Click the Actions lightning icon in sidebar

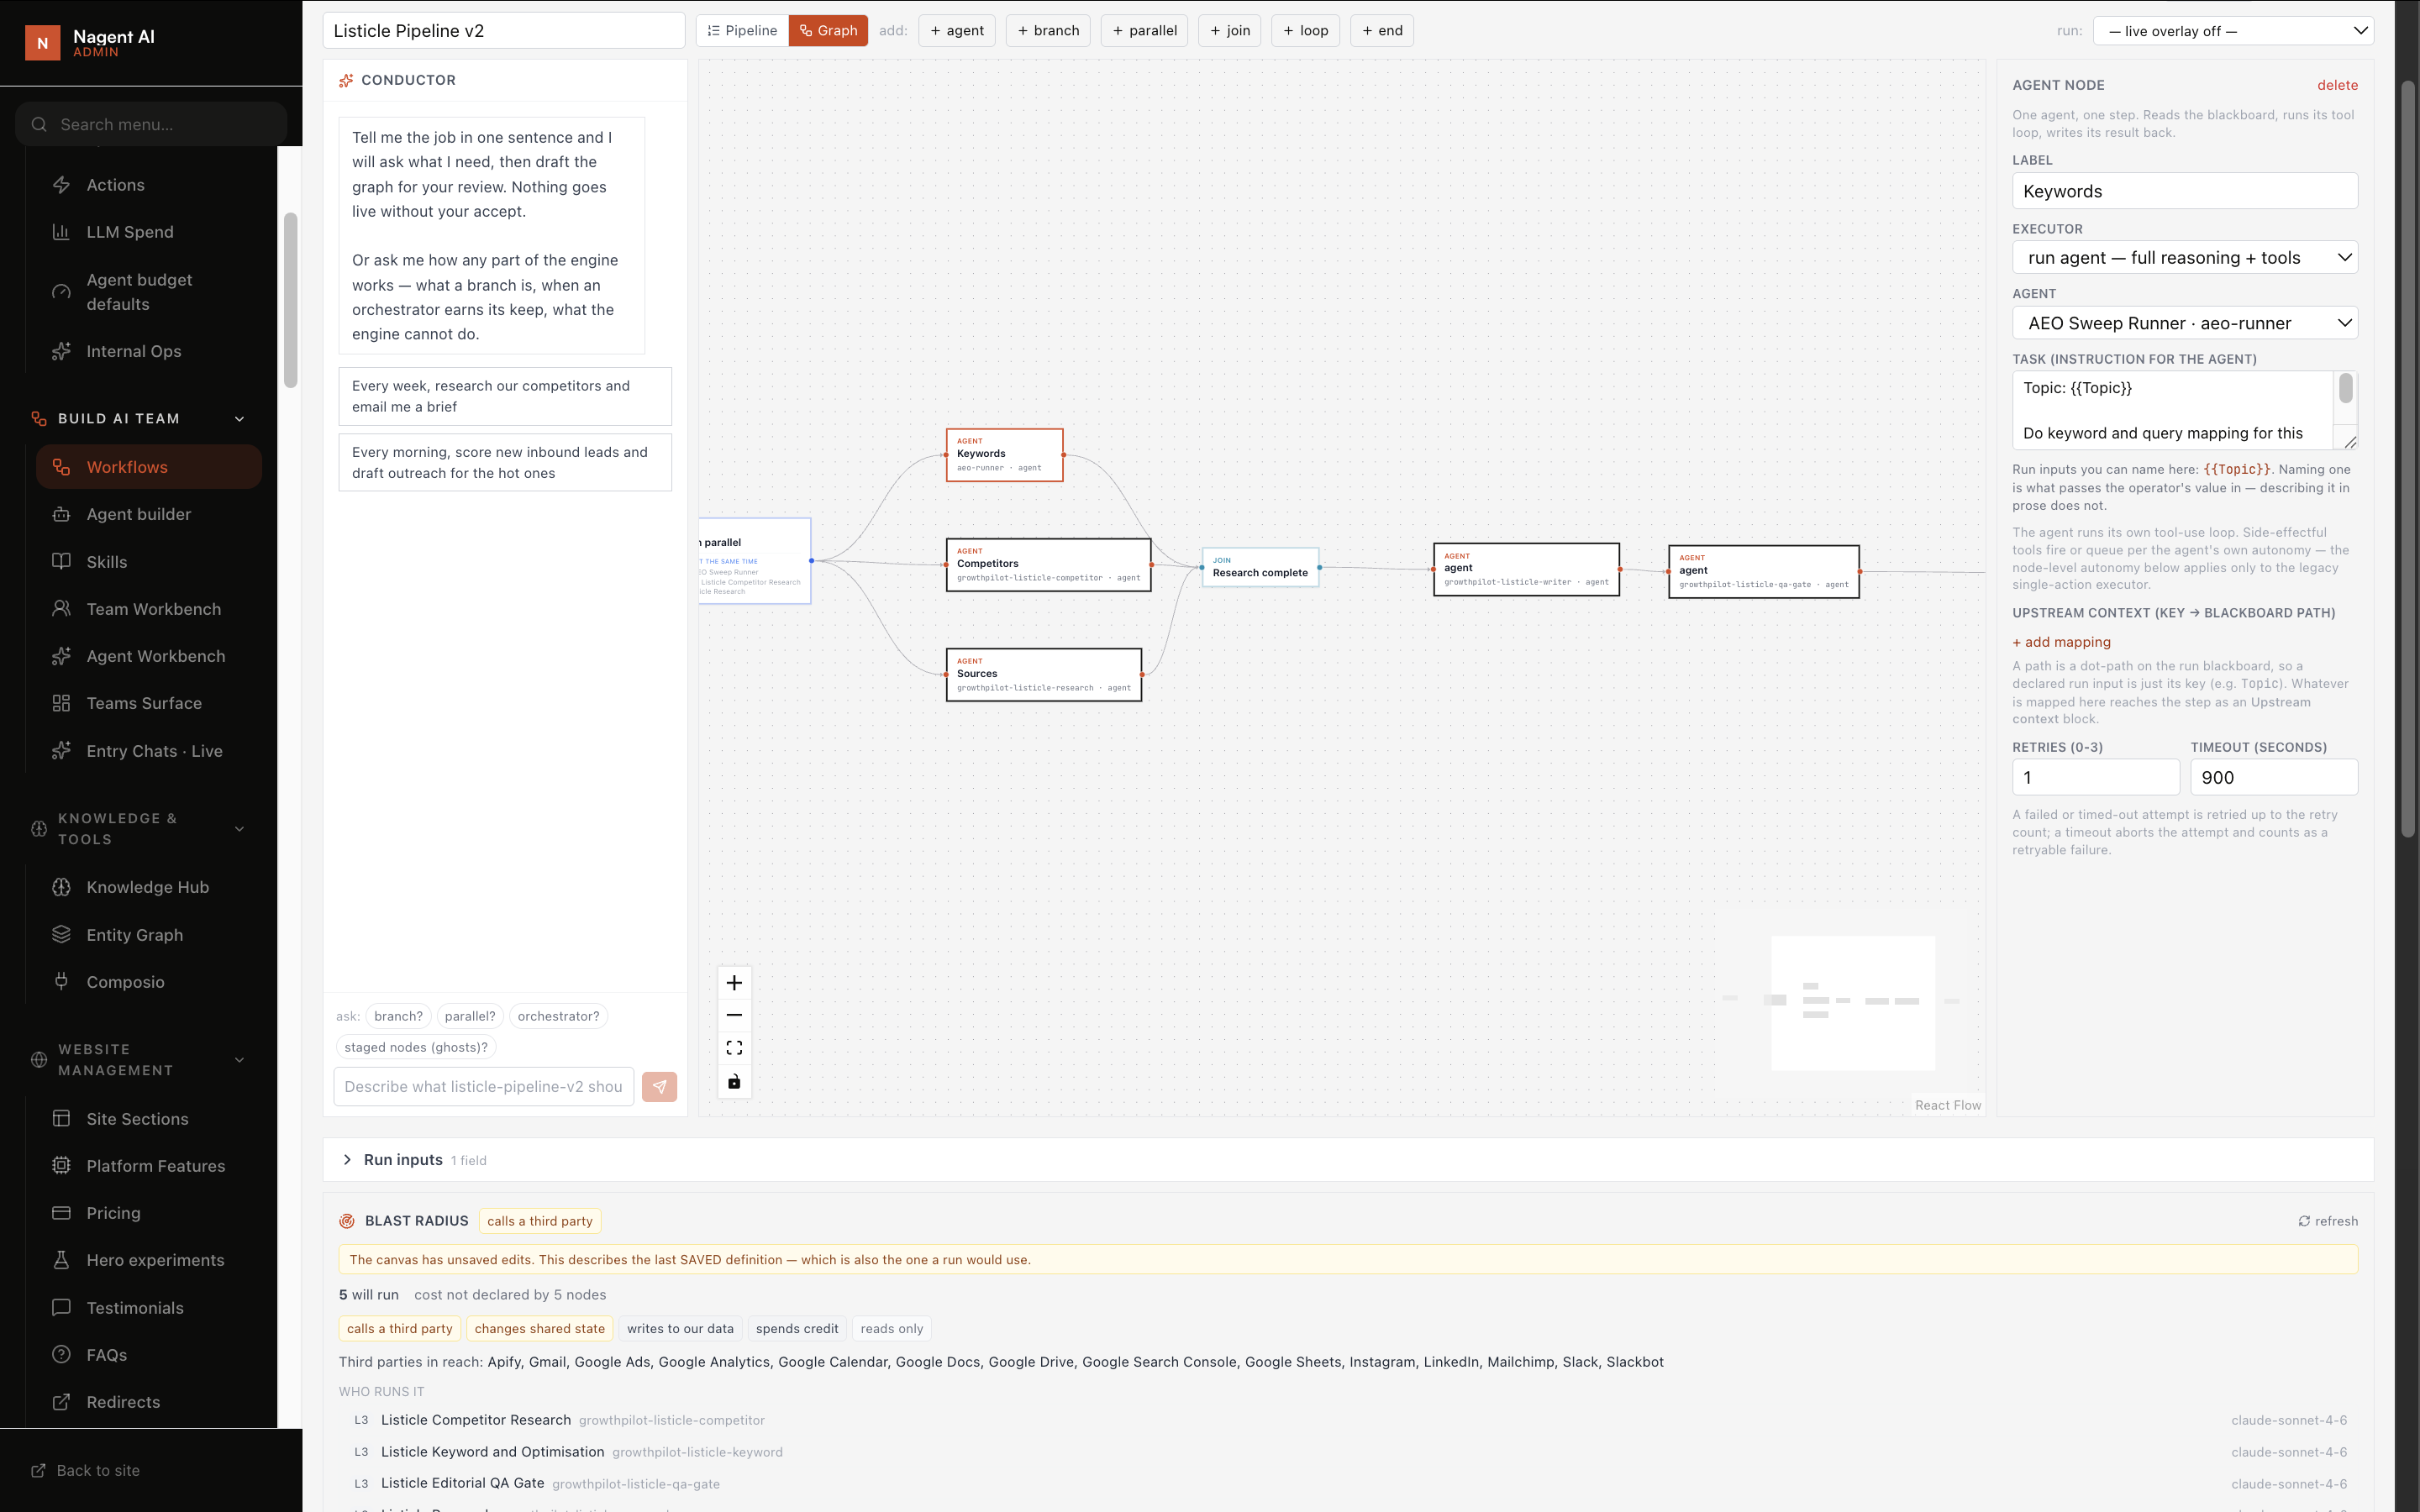coord(61,185)
